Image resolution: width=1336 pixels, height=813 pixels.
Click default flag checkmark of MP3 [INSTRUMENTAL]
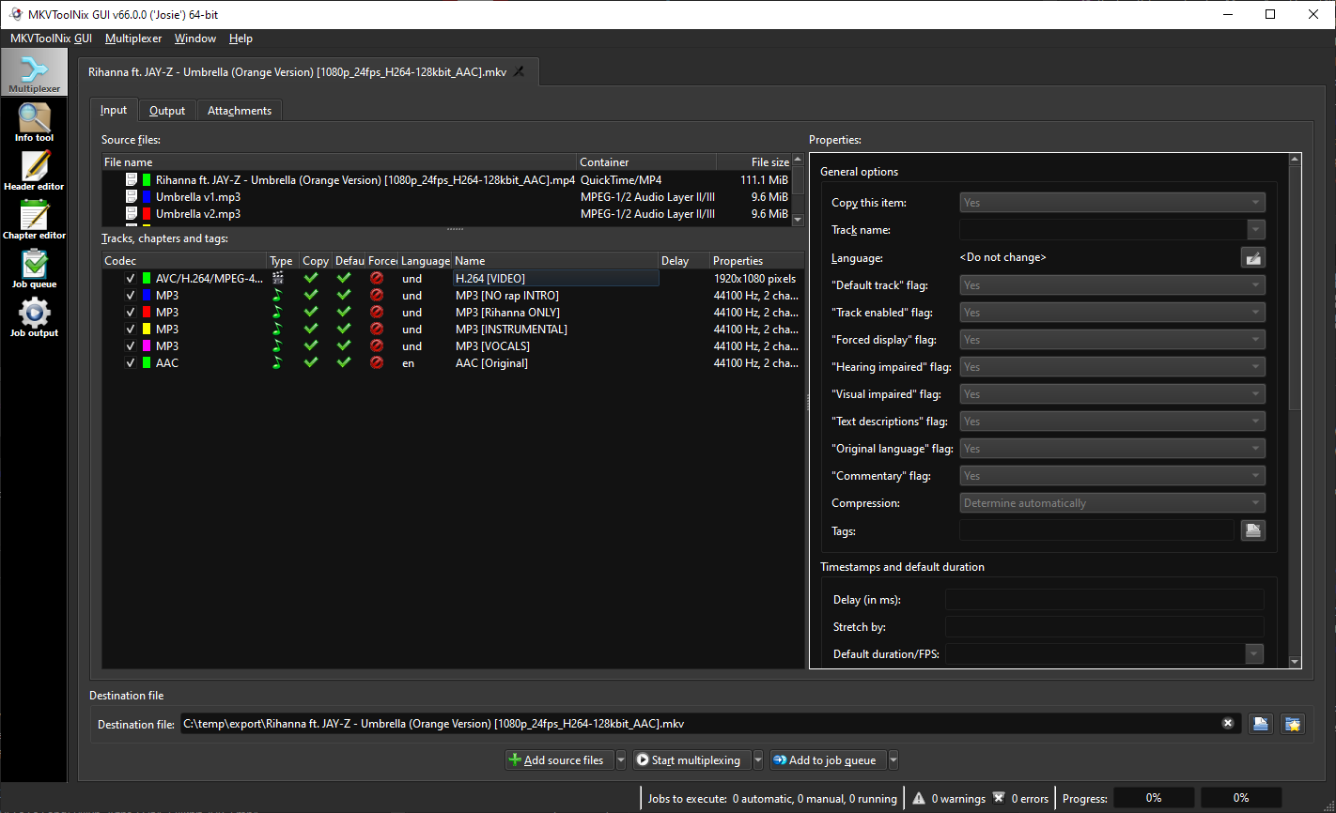click(x=344, y=329)
